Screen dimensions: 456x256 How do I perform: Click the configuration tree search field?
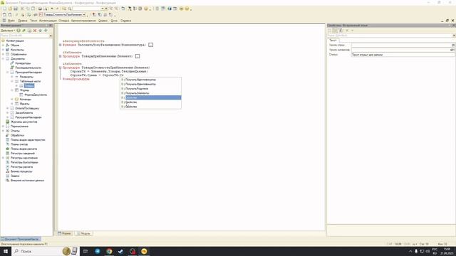coord(25,36)
